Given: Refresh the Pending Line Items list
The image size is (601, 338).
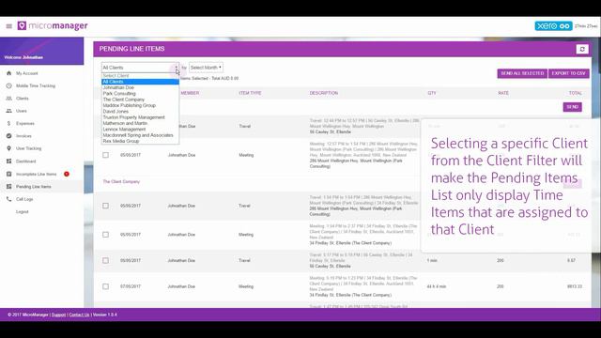Looking at the screenshot, I should point(582,49).
